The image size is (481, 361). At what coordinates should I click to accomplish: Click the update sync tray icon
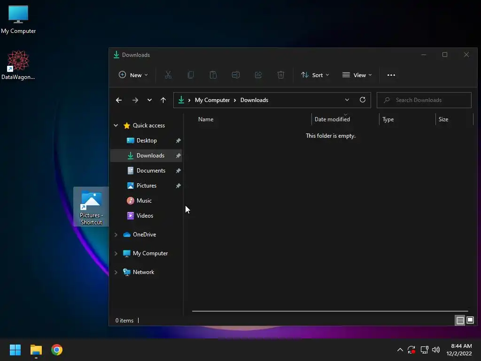(x=411, y=350)
